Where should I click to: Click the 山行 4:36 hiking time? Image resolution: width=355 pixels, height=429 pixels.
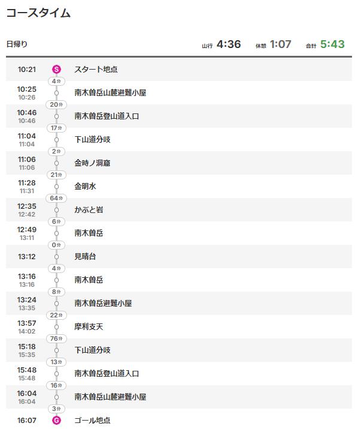point(221,44)
